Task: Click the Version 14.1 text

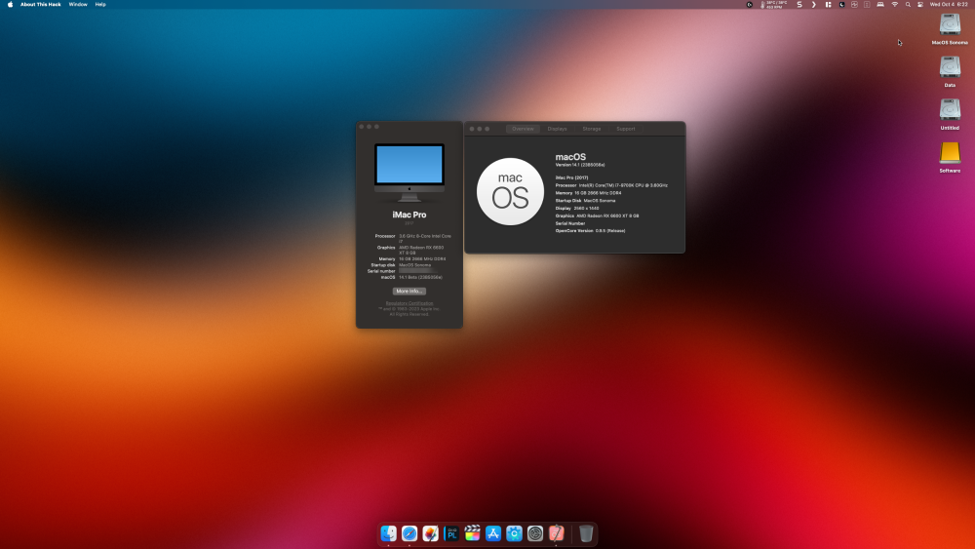Action: pos(579,165)
